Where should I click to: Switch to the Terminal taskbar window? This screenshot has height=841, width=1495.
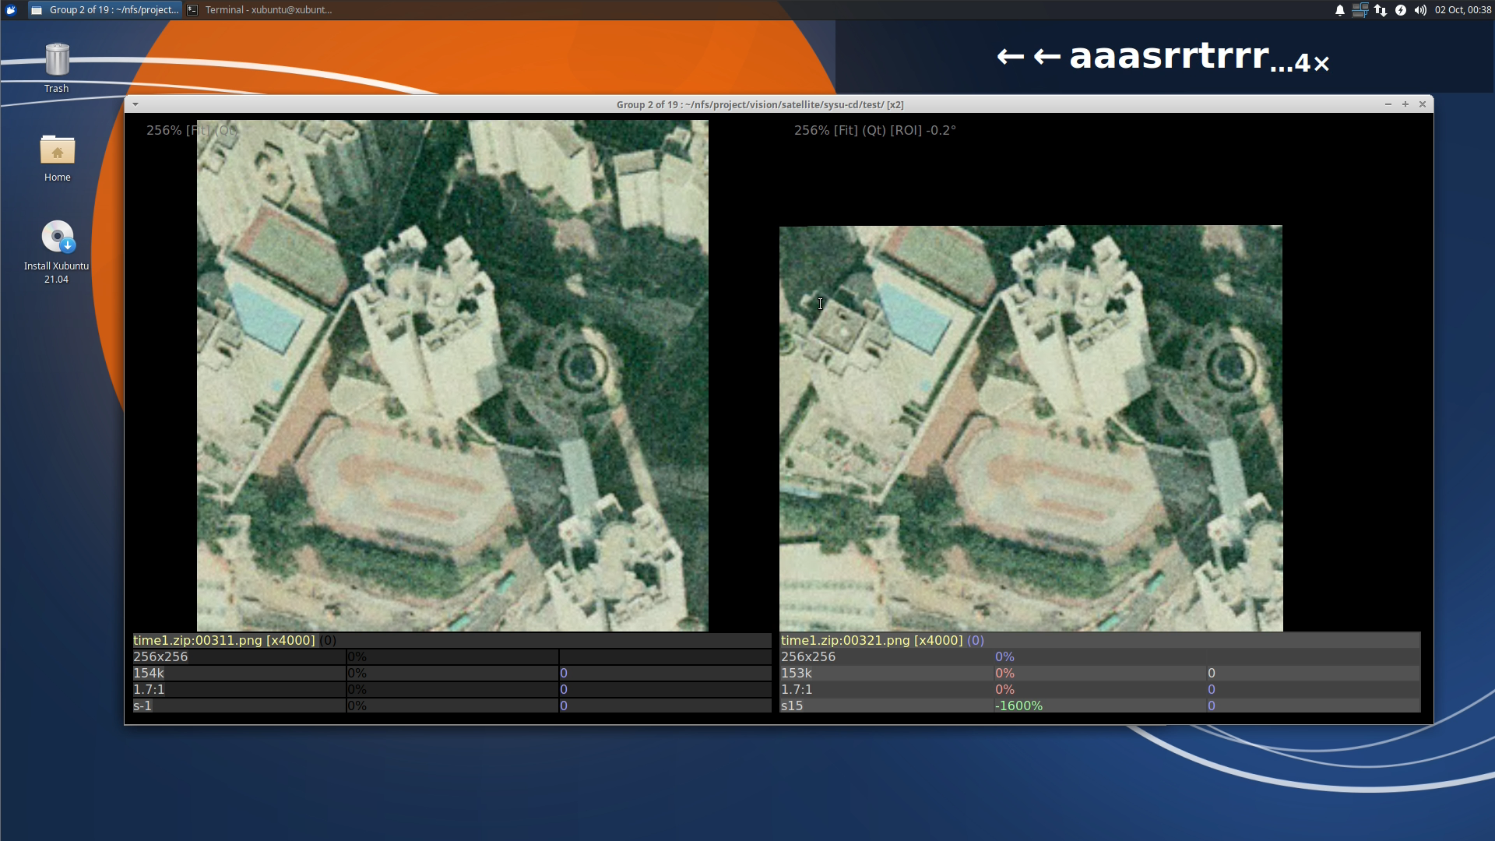(261, 10)
